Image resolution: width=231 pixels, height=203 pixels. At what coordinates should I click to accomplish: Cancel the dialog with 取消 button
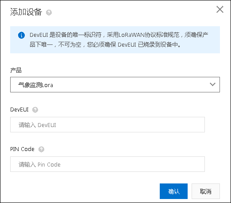(206, 191)
